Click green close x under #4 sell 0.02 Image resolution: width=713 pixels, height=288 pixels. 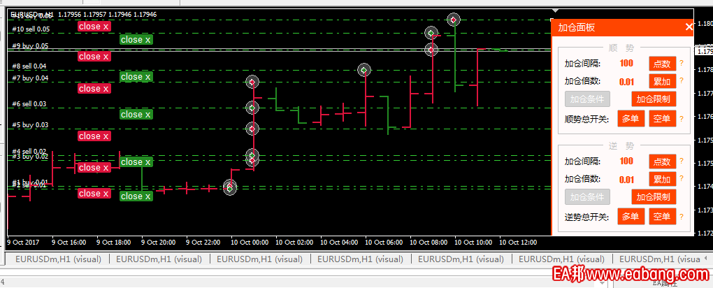pyautogui.click(x=136, y=162)
